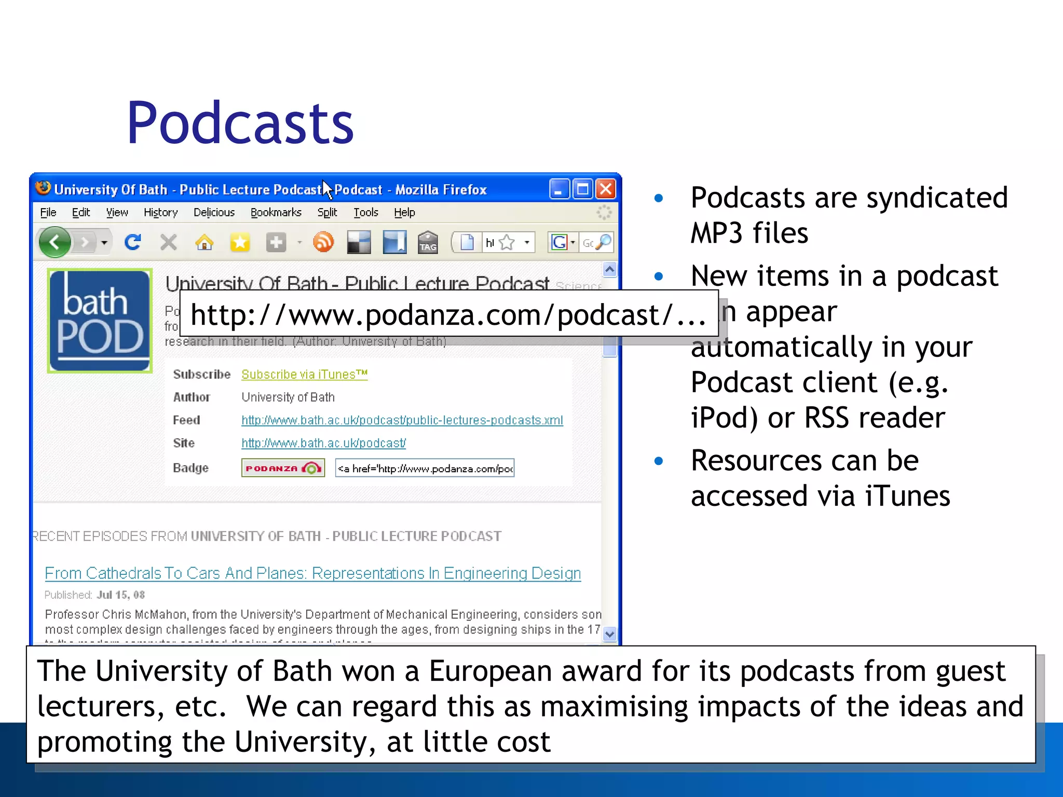Click the TAG toolbar icon

(x=428, y=242)
